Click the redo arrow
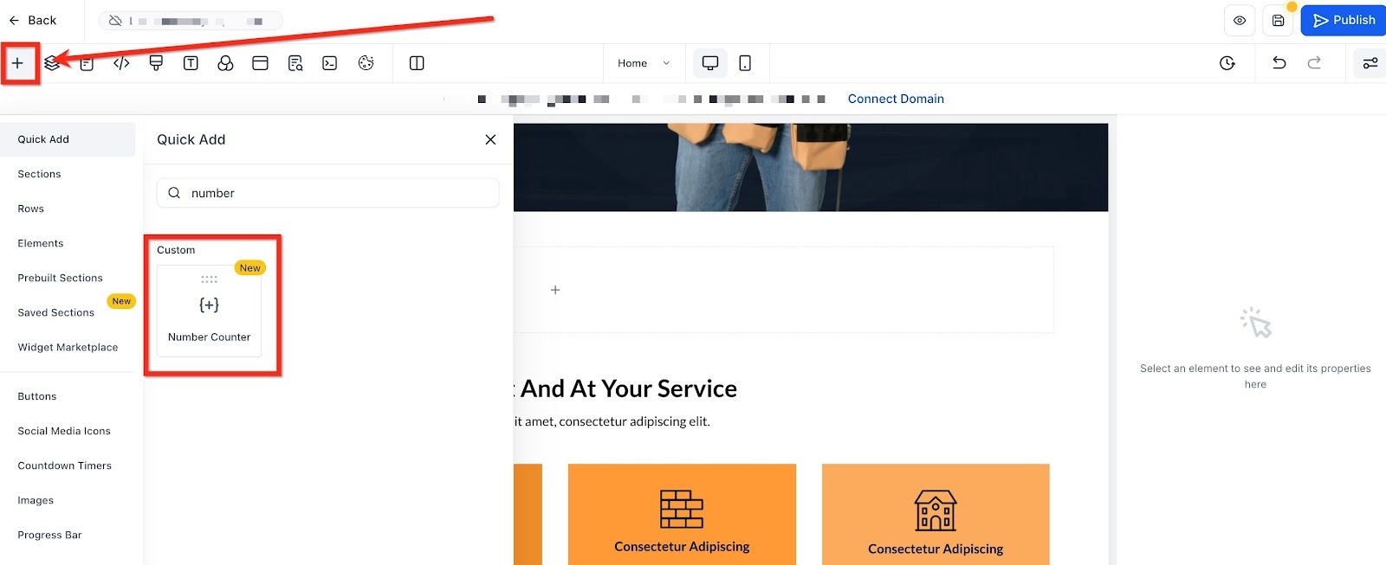Viewport: 1386px width, 565px height. [x=1314, y=62]
